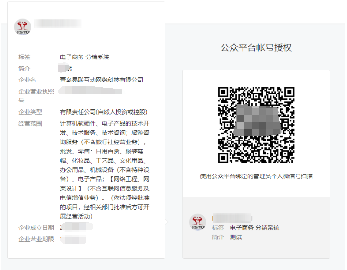
Task: Click the blurred account name in popup header
Action: (58, 23)
